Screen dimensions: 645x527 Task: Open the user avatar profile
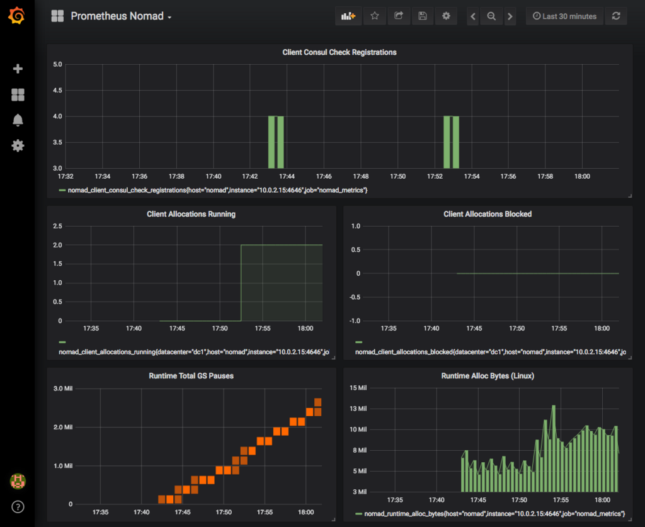18,481
